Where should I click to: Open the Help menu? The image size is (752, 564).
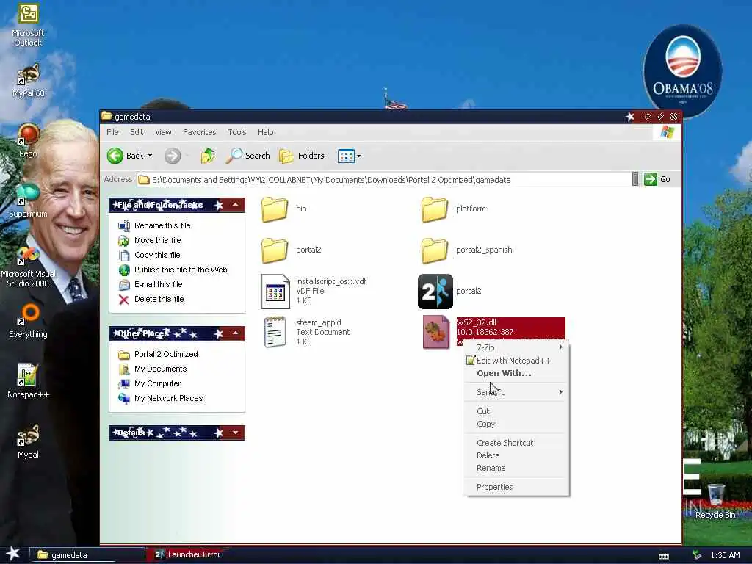click(265, 132)
